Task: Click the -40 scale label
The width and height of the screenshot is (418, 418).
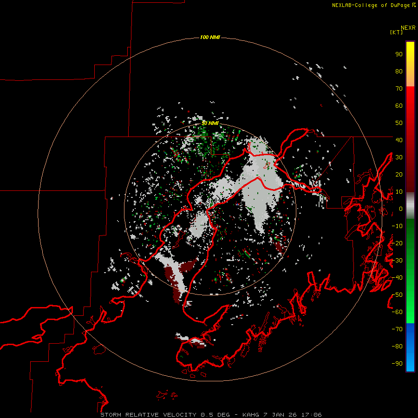Action: [x=397, y=278]
